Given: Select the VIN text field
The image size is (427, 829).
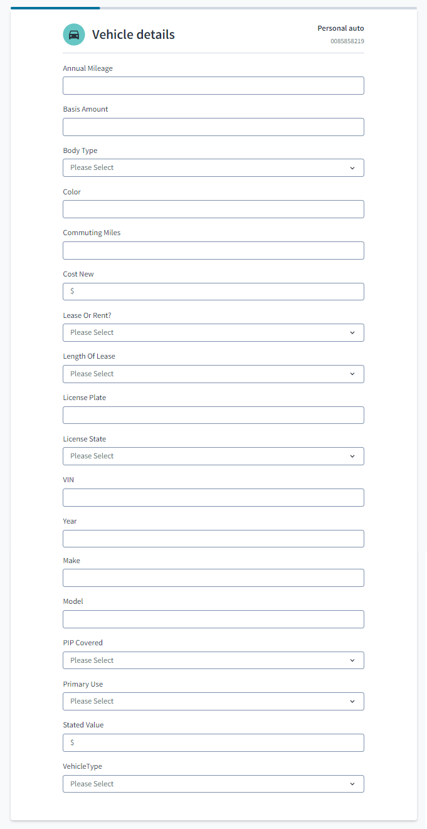Looking at the screenshot, I should tap(213, 497).
